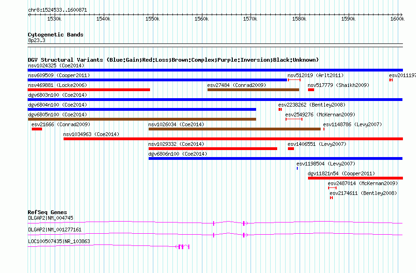Image resolution: width=416 pixels, height=273 pixels.
Task: Open dgv6806n100 (Coe2014) variant label
Action: click(x=178, y=154)
